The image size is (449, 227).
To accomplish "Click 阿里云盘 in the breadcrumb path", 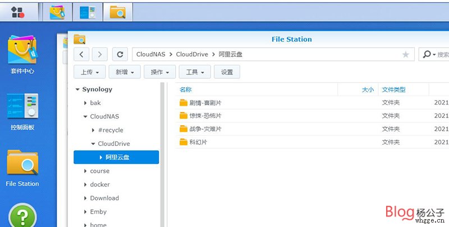I will coord(231,54).
